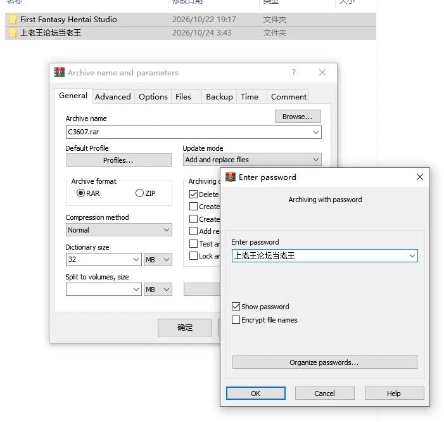The height and width of the screenshot is (422, 444).
Task: Click WinRAR icon in Enter password title
Action: click(x=231, y=177)
